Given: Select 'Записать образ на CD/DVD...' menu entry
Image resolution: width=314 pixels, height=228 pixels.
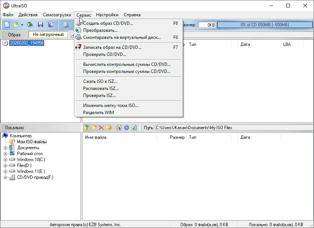Looking at the screenshot, I should (112, 47).
